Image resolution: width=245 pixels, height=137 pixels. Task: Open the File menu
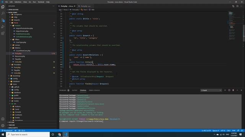(7, 2)
